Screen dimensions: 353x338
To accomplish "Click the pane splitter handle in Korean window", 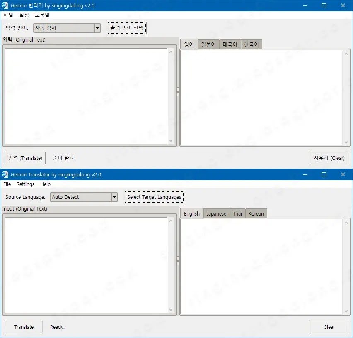I will pyautogui.click(x=178, y=91).
